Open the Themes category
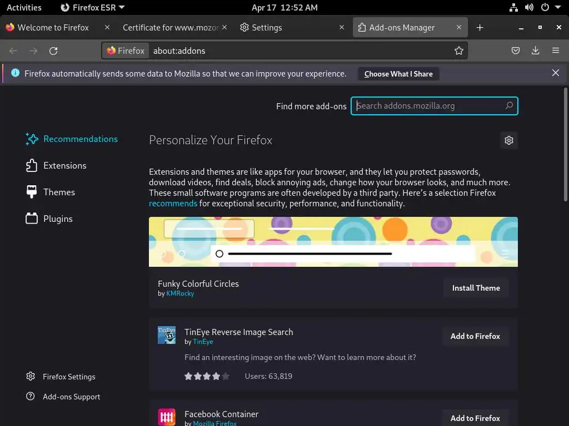Viewport: 569px width, 426px height. tap(51, 192)
